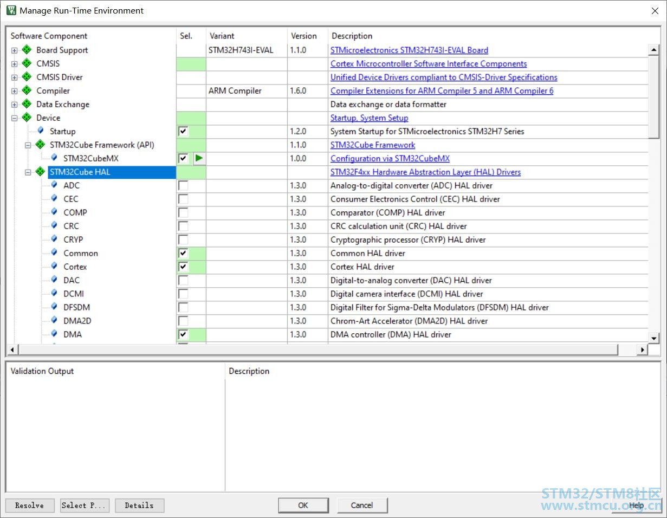The width and height of the screenshot is (667, 518).
Task: Click the Sel. column header
Action: tap(191, 36)
